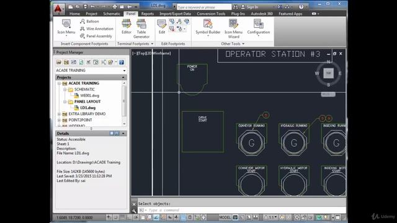Click first Project Manager toolbar icon (open project)
The height and width of the screenshot is (223, 397).
59,62
